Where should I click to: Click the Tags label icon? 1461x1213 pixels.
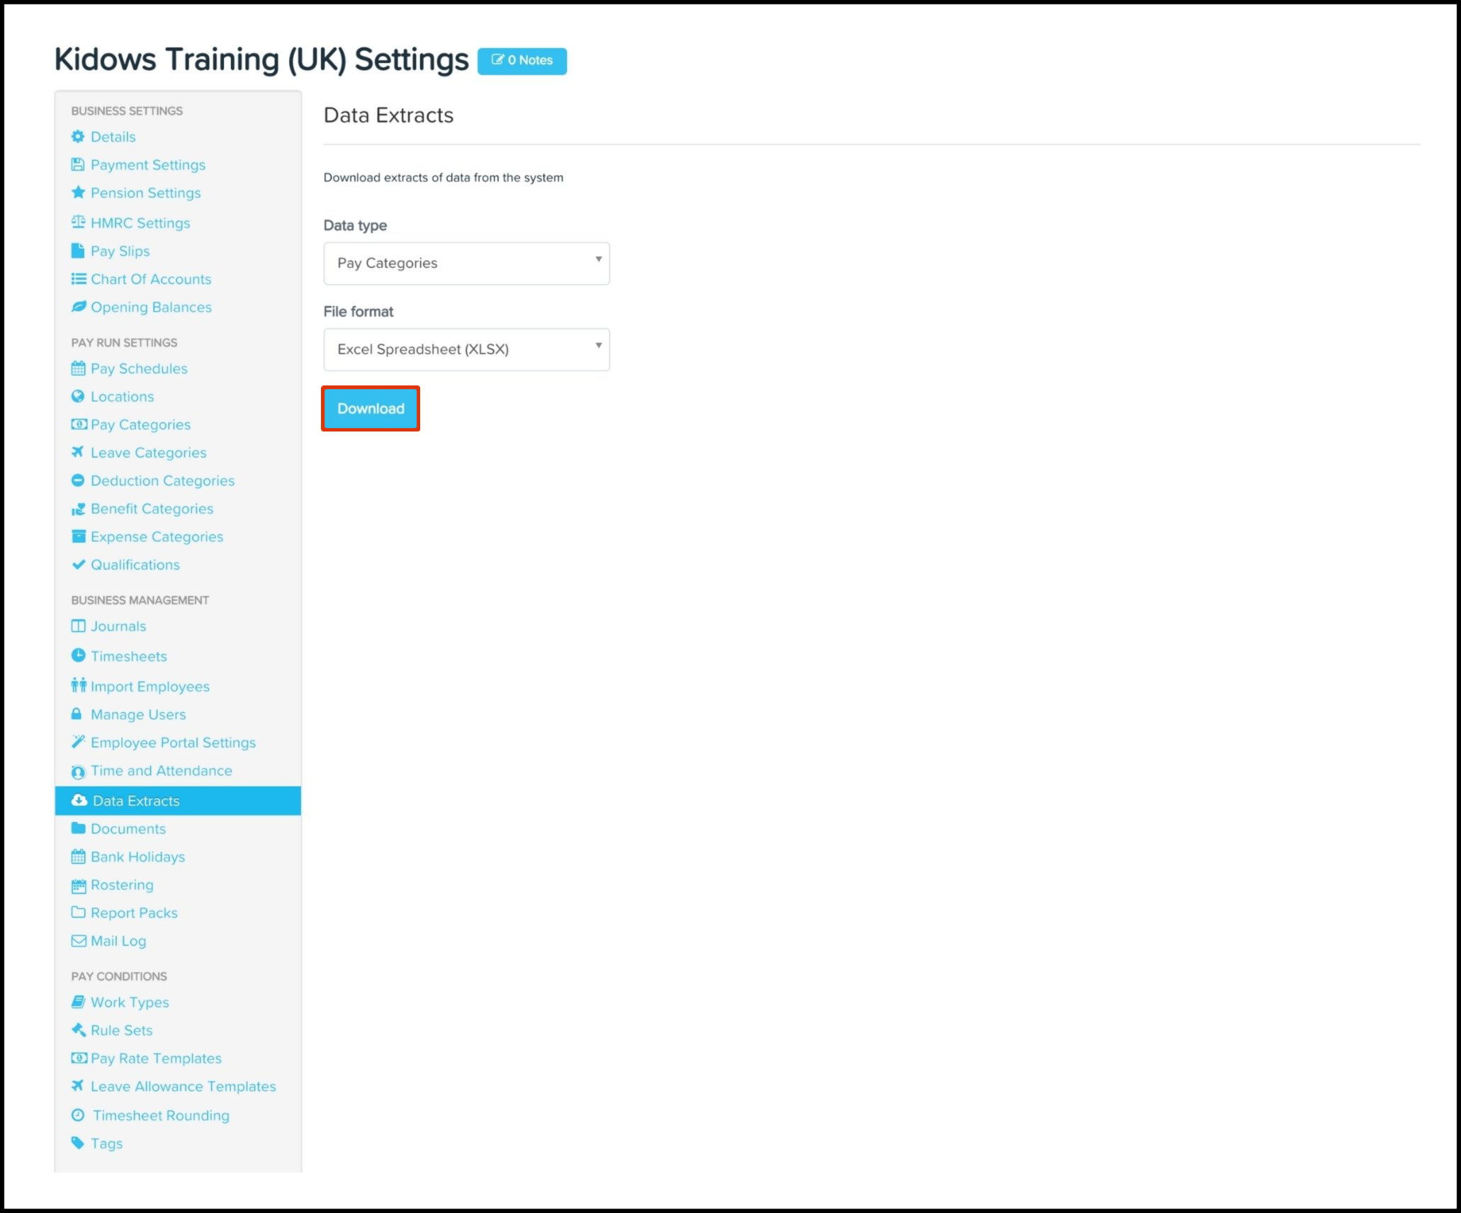click(x=78, y=1142)
